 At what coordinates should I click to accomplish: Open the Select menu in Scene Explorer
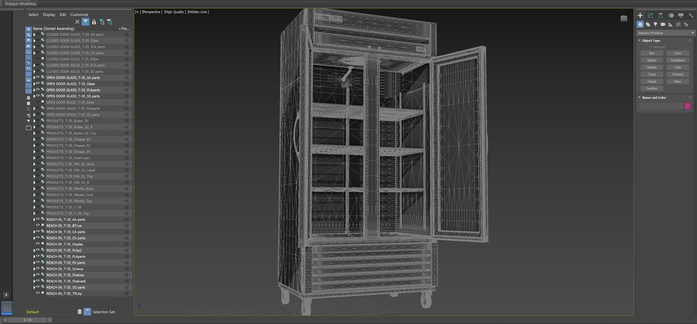click(x=33, y=15)
